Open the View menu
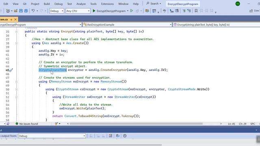Image resolution: width=260 pixels, height=146 pixels. (x=15, y=4)
